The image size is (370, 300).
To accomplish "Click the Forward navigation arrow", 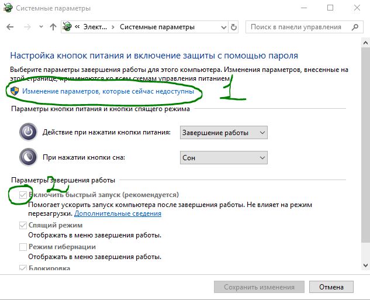I will pyautogui.click(x=27, y=27).
